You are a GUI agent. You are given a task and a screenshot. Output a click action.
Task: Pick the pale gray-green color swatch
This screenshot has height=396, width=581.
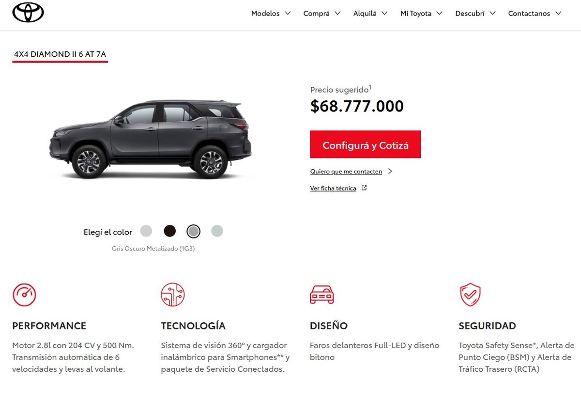(217, 231)
